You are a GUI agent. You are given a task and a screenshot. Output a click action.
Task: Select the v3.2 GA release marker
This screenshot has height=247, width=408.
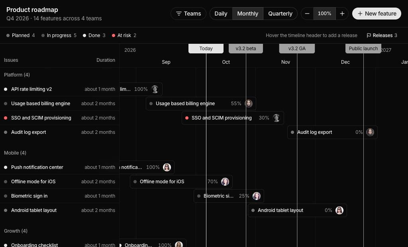click(x=297, y=49)
